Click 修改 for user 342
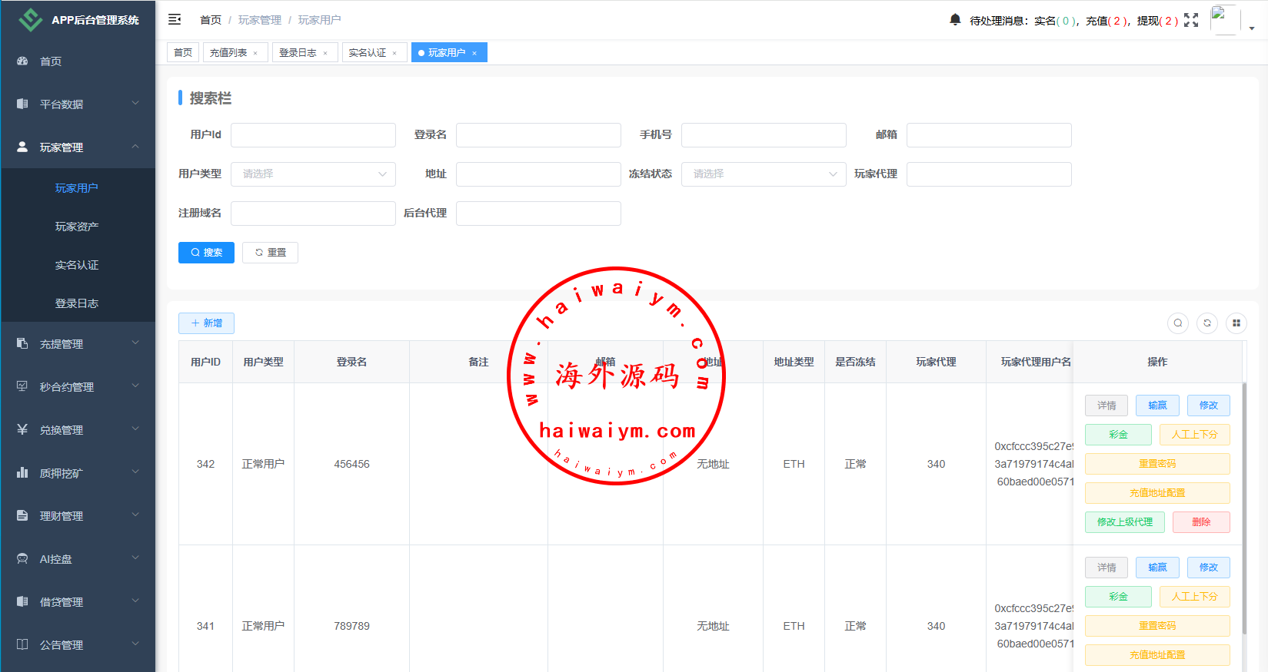 [1209, 406]
